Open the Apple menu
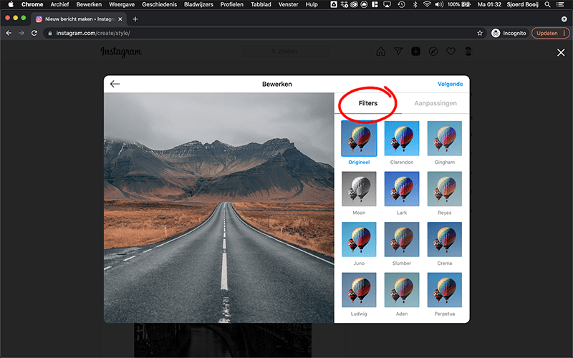Viewport: 573px width, 358px height. click(11, 4)
